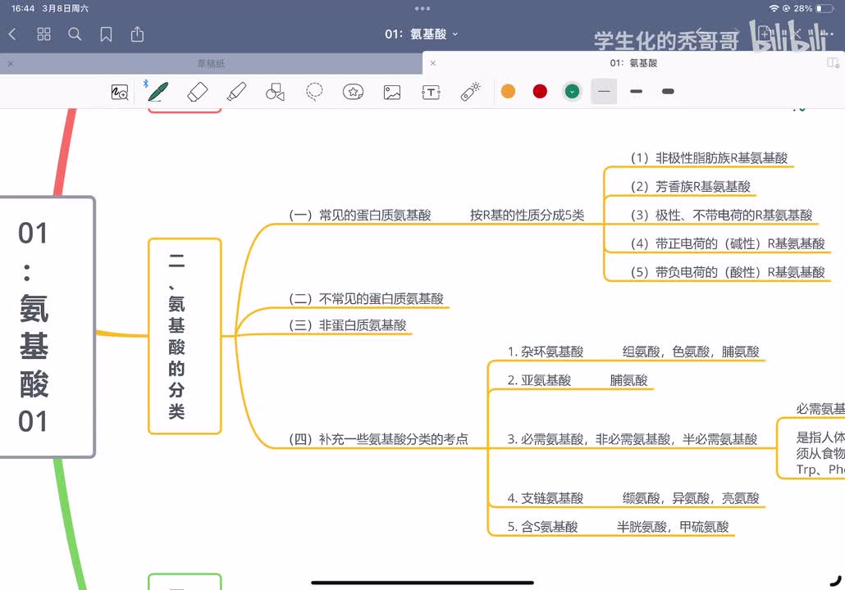This screenshot has height=590, width=845.
Task: Tap the 16:44 clock
Action: (x=23, y=9)
